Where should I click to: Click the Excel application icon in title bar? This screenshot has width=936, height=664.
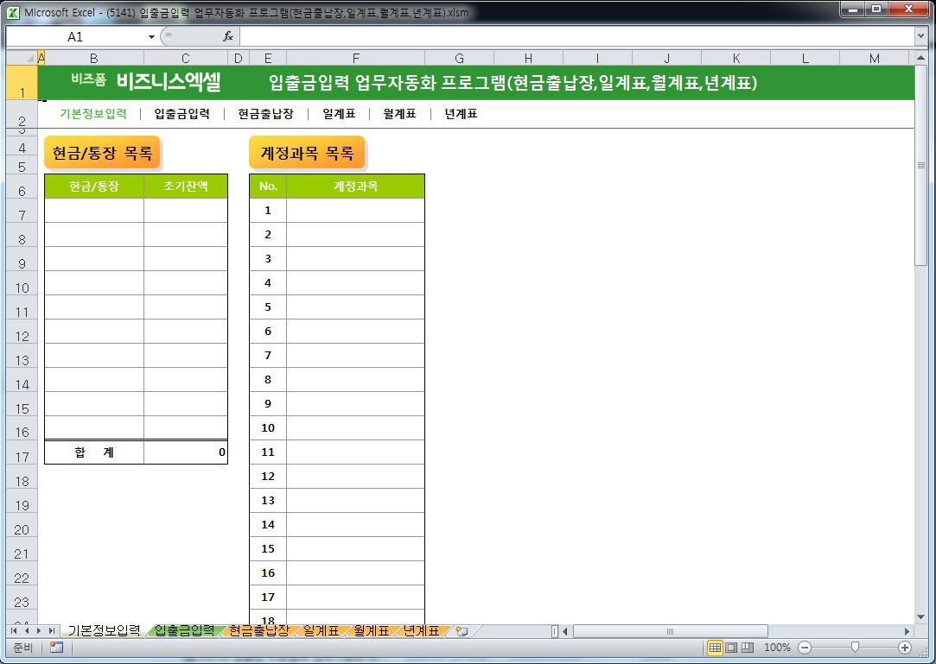13,12
